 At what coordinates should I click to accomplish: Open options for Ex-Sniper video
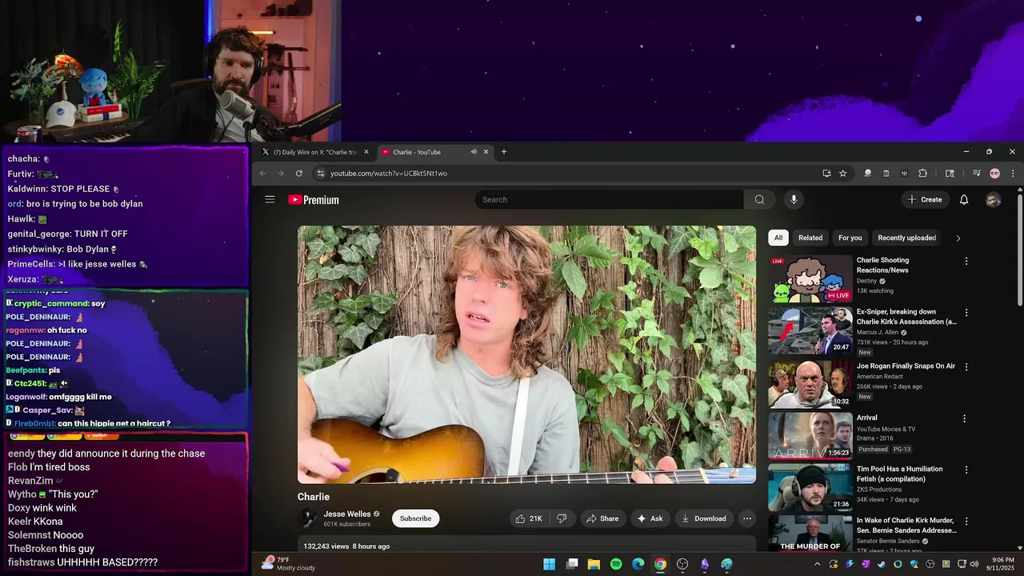[x=966, y=313]
